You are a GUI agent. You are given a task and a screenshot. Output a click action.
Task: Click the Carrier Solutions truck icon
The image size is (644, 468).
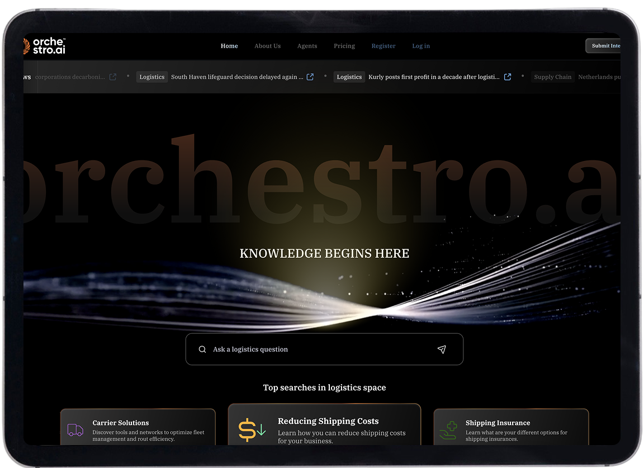(x=75, y=430)
